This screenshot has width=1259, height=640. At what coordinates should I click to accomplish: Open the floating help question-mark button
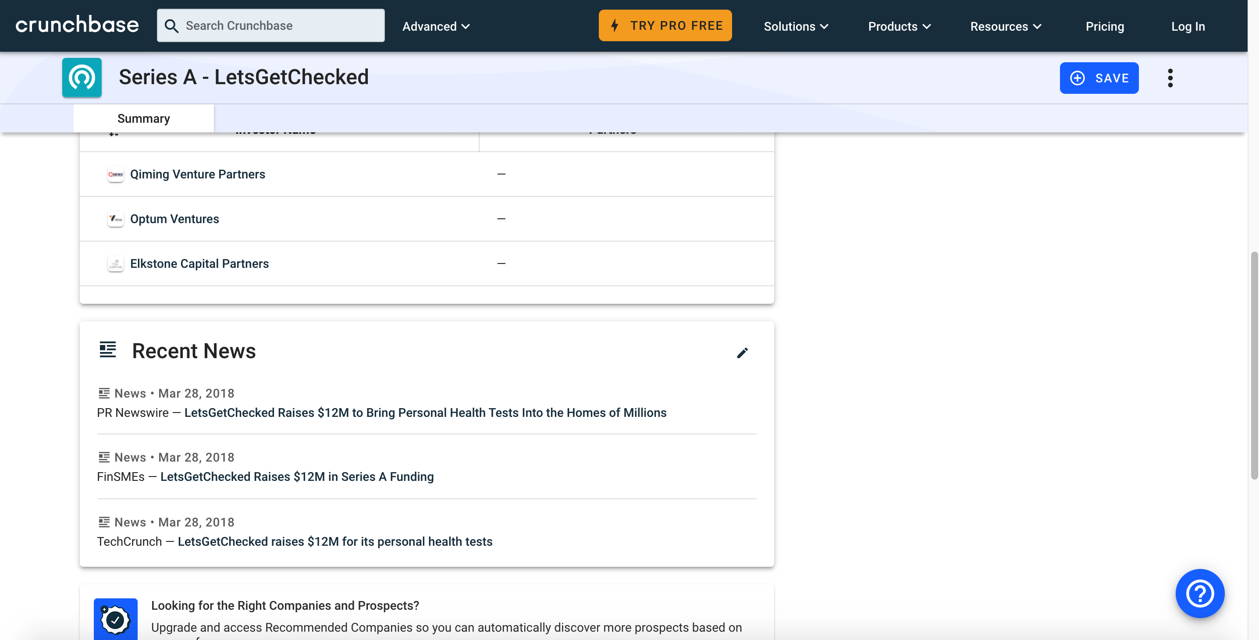[x=1200, y=593]
